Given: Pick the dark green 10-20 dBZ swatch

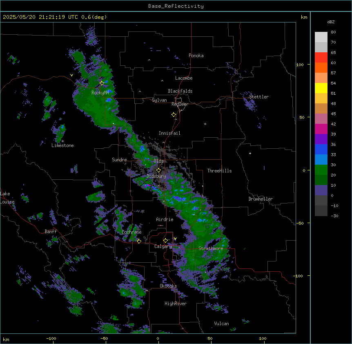Looking at the screenshot, I should point(321,180).
